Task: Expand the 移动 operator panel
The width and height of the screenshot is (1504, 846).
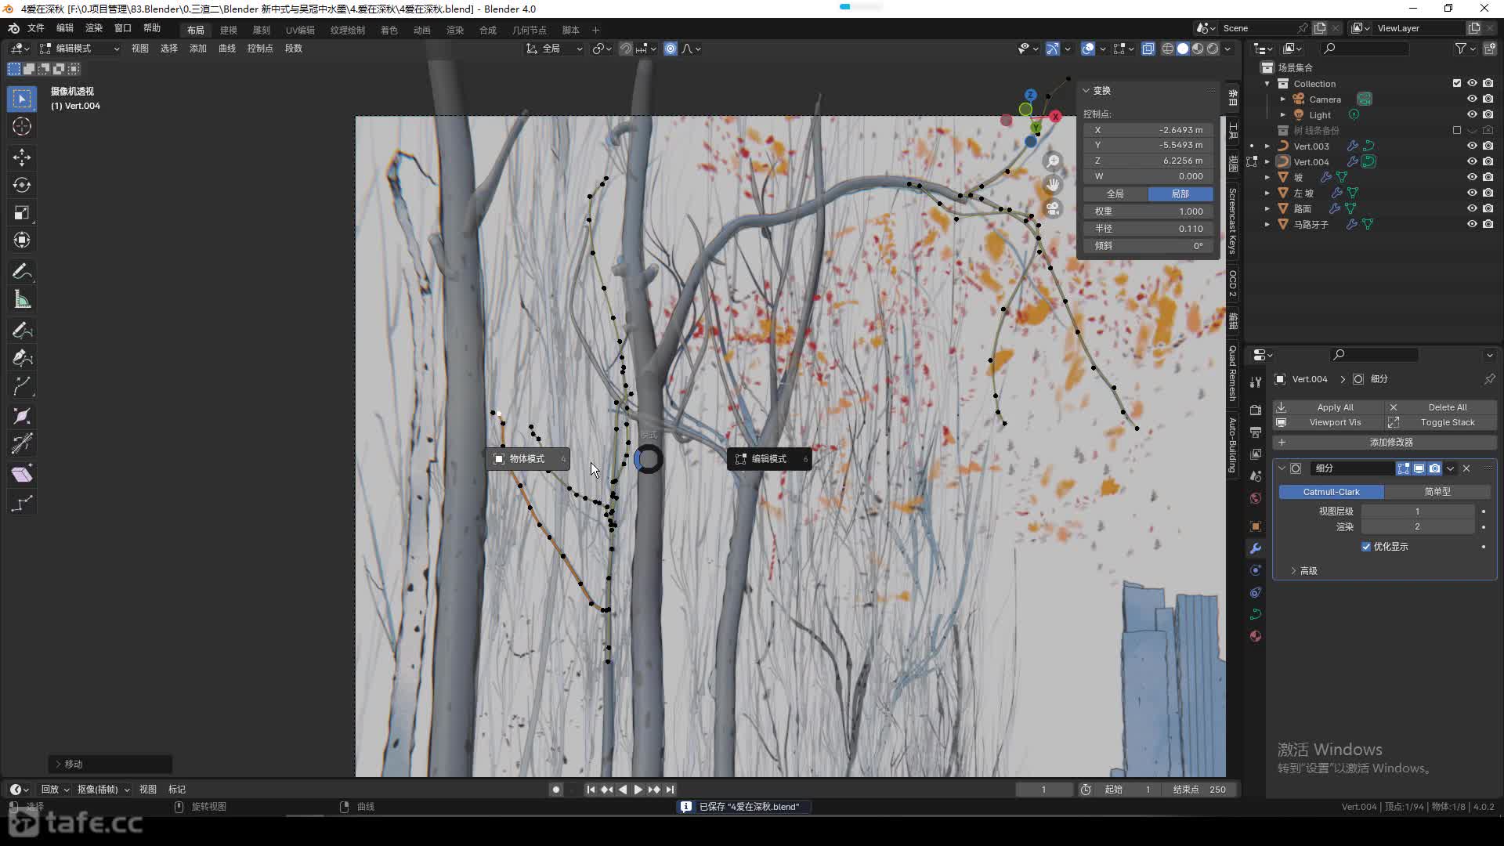Action: click(x=59, y=764)
